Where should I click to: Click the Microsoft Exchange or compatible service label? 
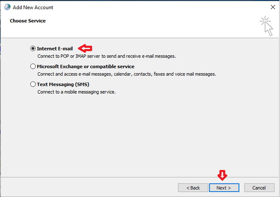86,67
